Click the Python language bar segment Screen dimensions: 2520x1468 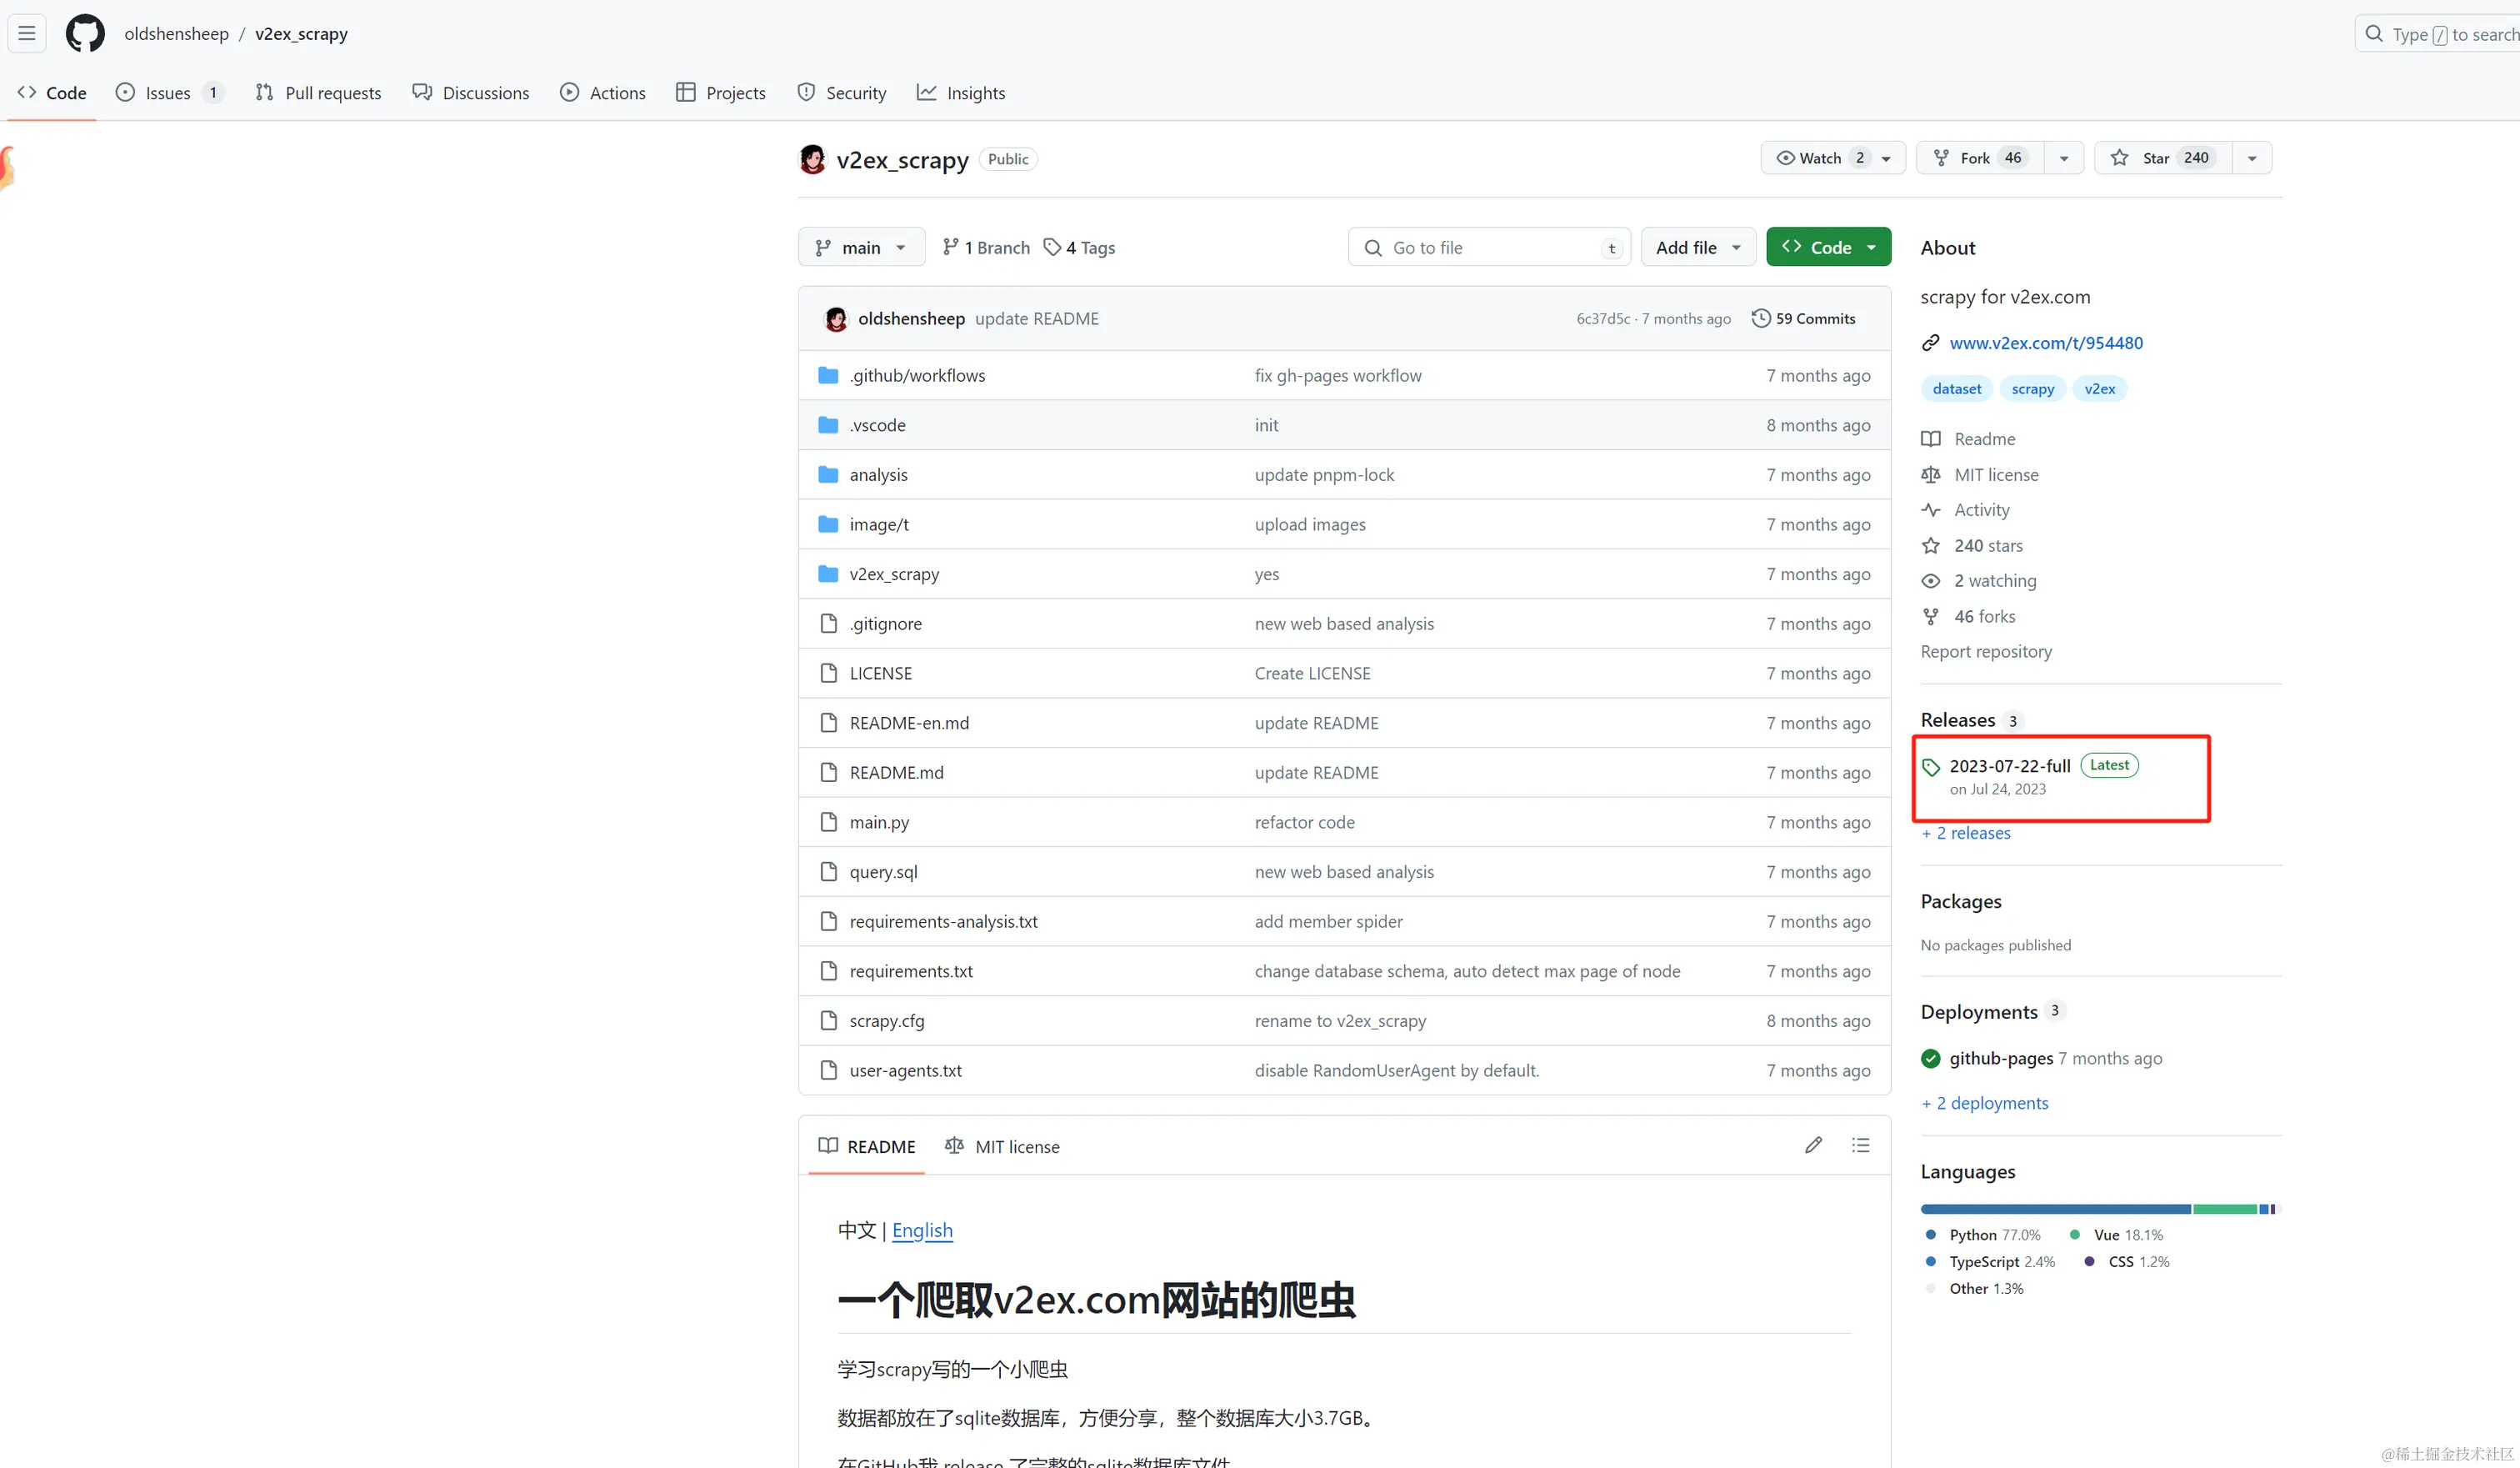coord(2054,1209)
